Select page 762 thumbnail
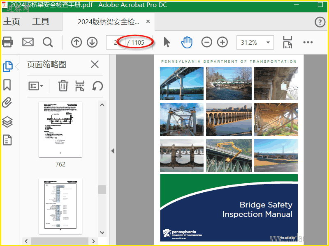The height and width of the screenshot is (246, 329). 60,129
